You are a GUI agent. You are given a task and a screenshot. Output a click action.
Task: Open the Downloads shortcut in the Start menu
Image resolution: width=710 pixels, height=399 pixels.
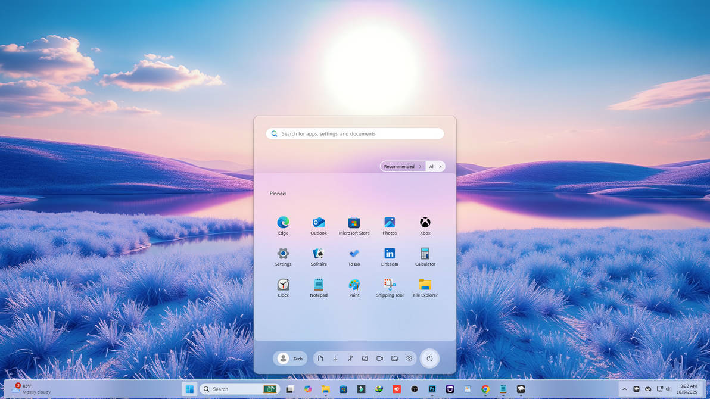point(335,359)
